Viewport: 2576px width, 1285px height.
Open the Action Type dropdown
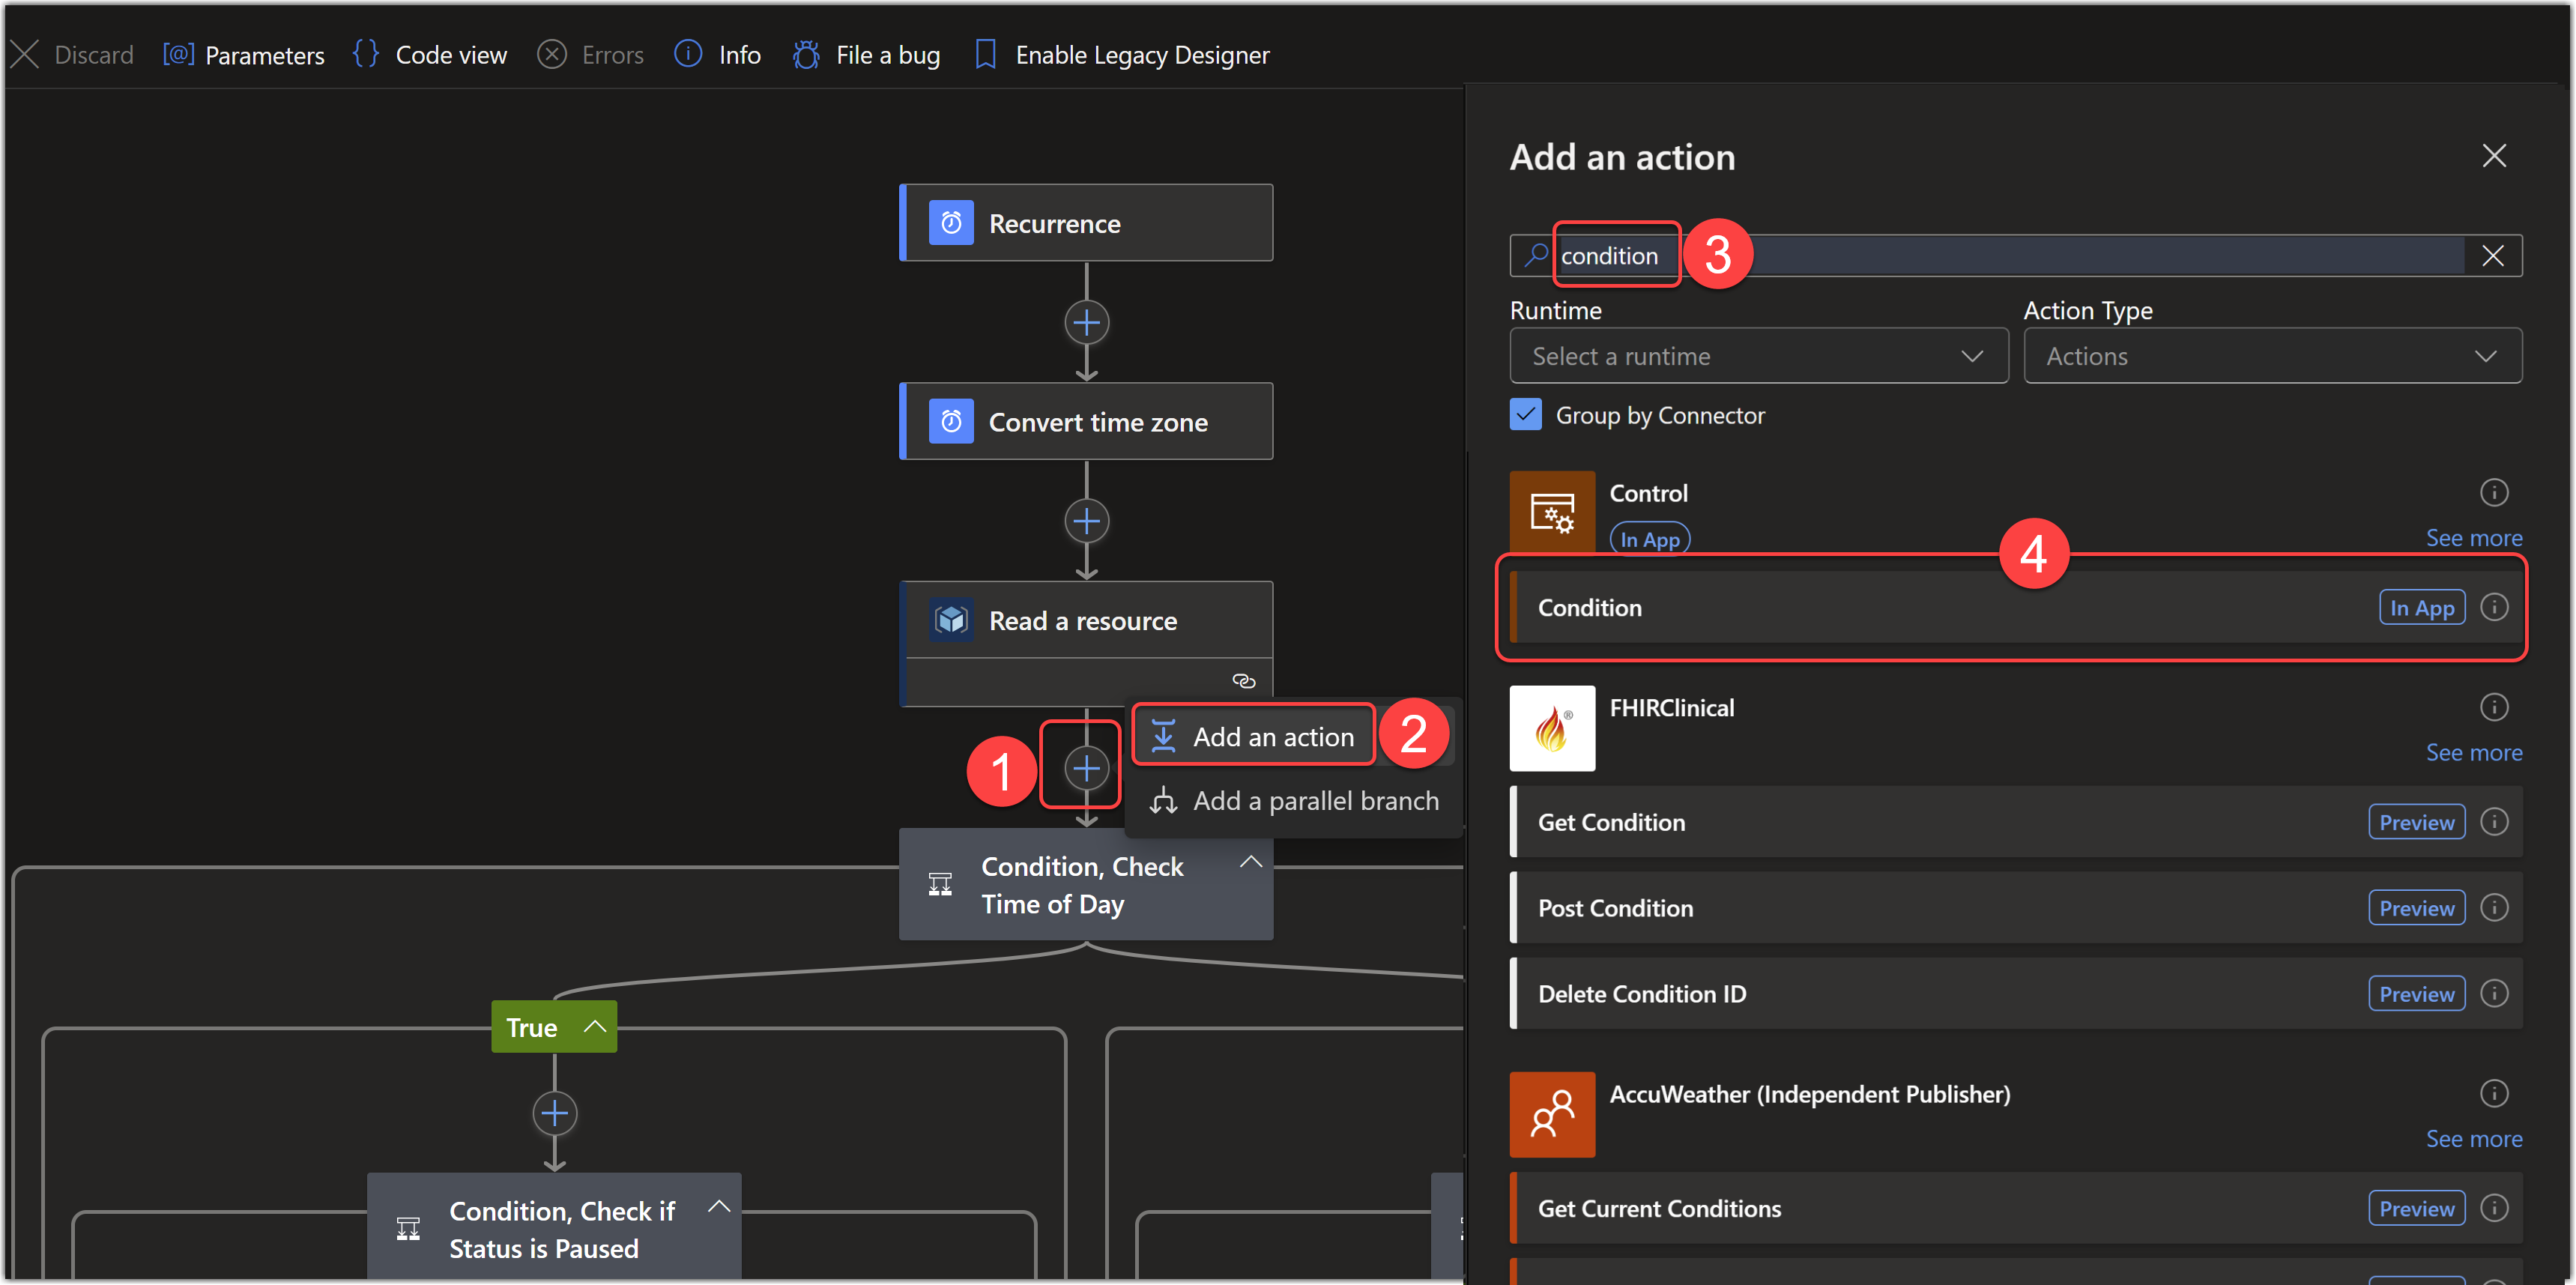click(2272, 356)
